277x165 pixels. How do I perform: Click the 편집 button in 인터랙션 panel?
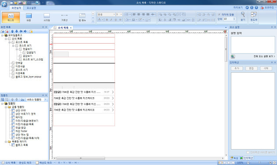tap(251, 69)
